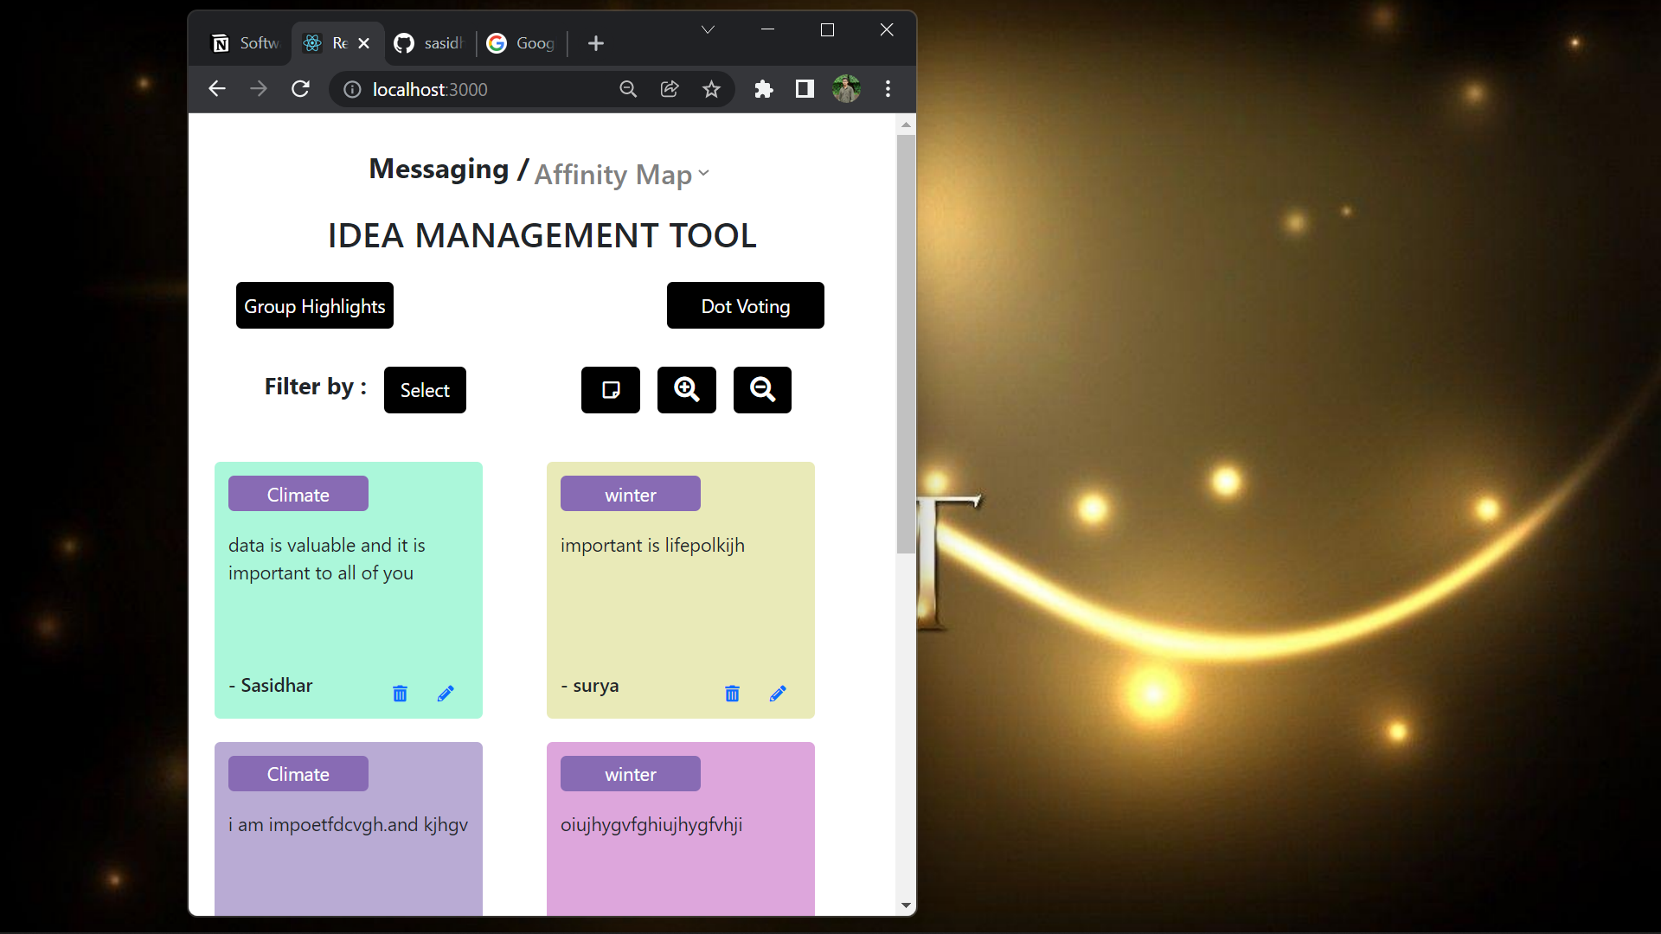Click the Group Highlights button

[315, 305]
